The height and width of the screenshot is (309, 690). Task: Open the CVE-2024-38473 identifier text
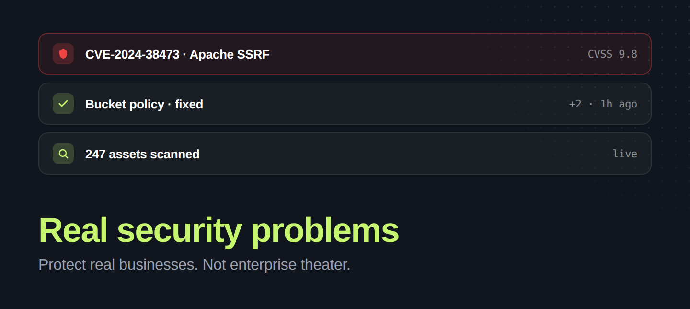pos(132,54)
